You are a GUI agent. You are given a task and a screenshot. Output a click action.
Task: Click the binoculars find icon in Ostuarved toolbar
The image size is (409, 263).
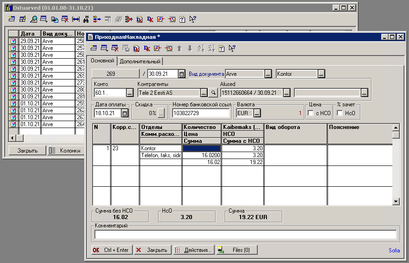(x=86, y=19)
